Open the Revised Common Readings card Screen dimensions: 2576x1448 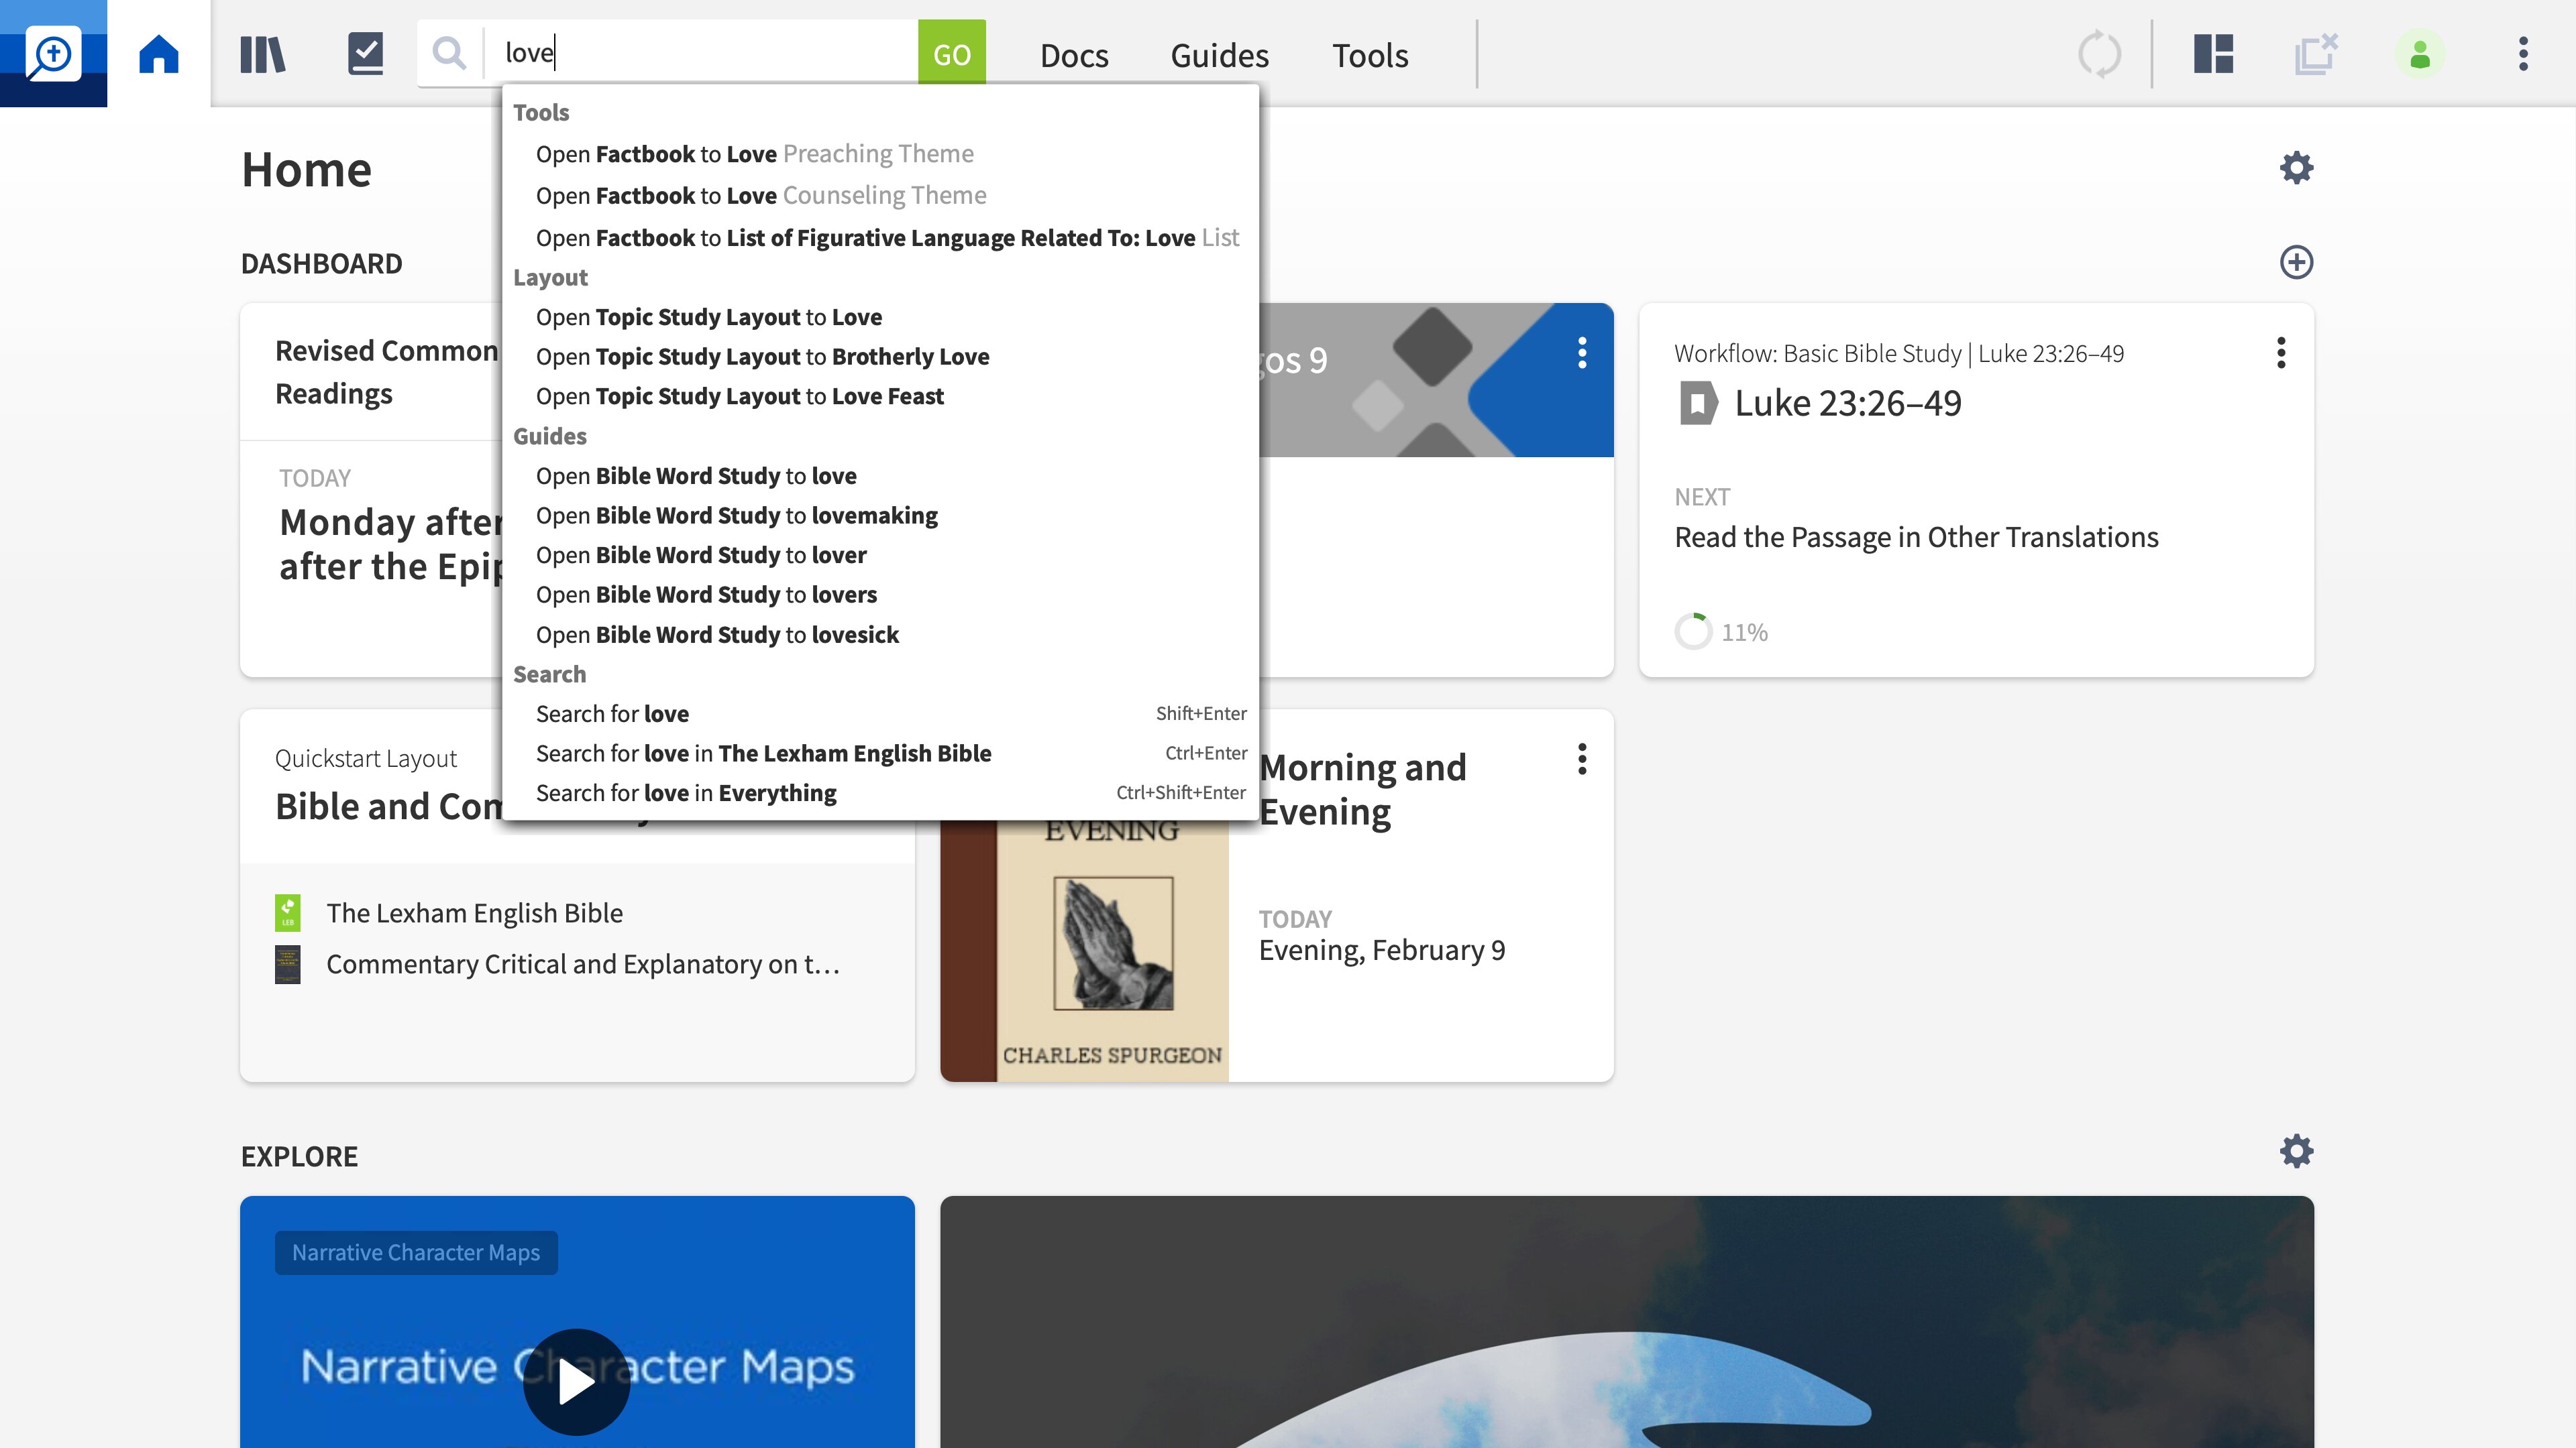click(x=386, y=372)
